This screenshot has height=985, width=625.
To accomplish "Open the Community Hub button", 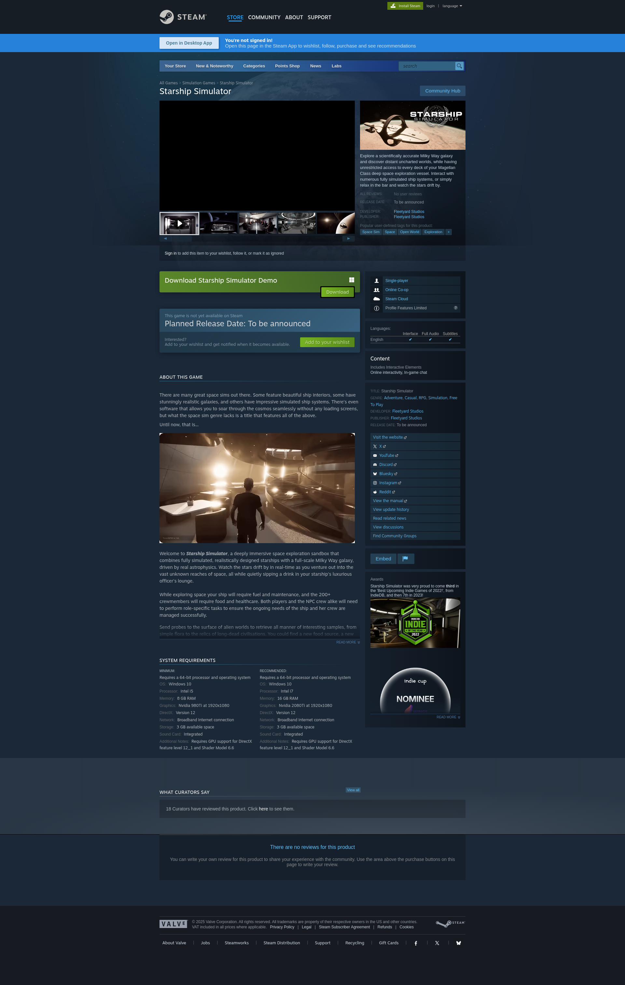I will click(x=442, y=91).
